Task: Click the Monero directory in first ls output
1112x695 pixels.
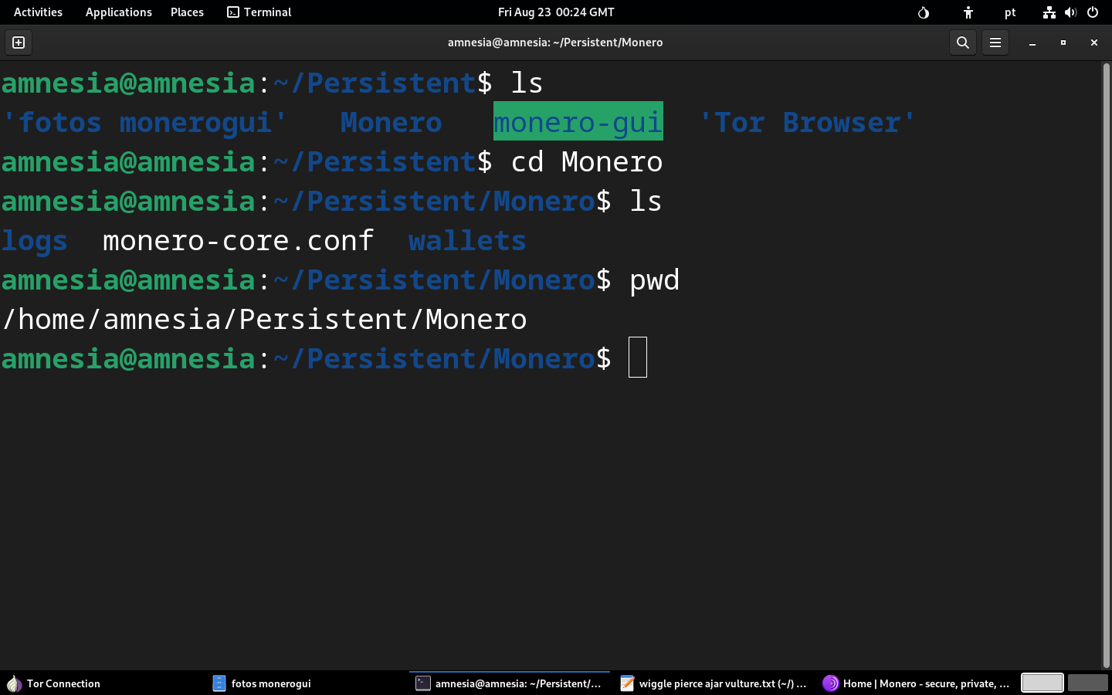Action: pyautogui.click(x=392, y=122)
